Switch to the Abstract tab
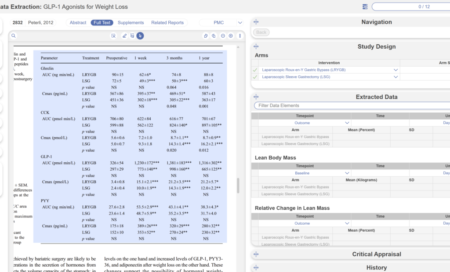The image size is (450, 272). 78,23
